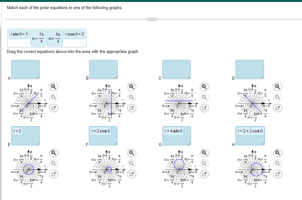This screenshot has width=302, height=200.
Task: Zoom in on graph A
Action: click(x=53, y=87)
